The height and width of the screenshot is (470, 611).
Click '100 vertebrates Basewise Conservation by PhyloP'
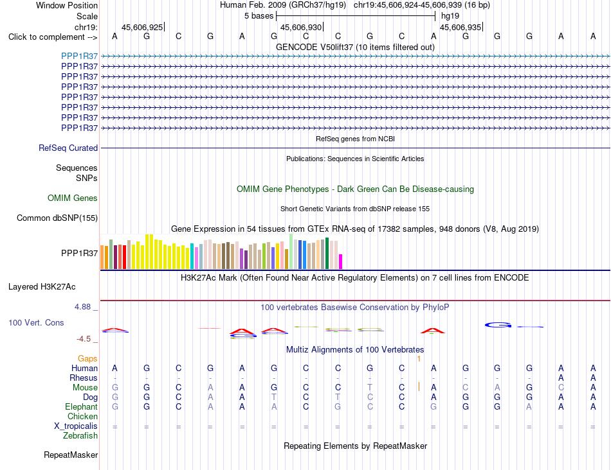click(x=355, y=308)
